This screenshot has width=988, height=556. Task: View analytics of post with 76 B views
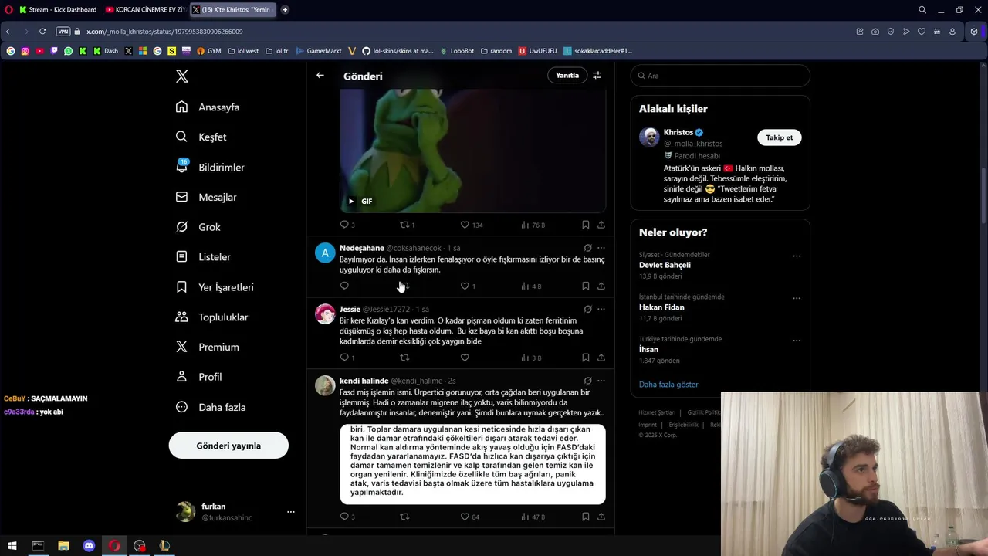pyautogui.click(x=533, y=225)
